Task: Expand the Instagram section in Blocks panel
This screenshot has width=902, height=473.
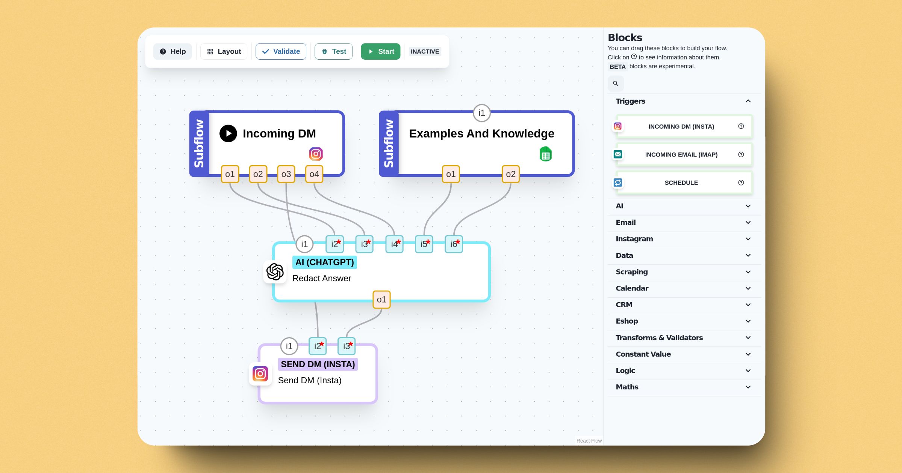Action: point(683,239)
